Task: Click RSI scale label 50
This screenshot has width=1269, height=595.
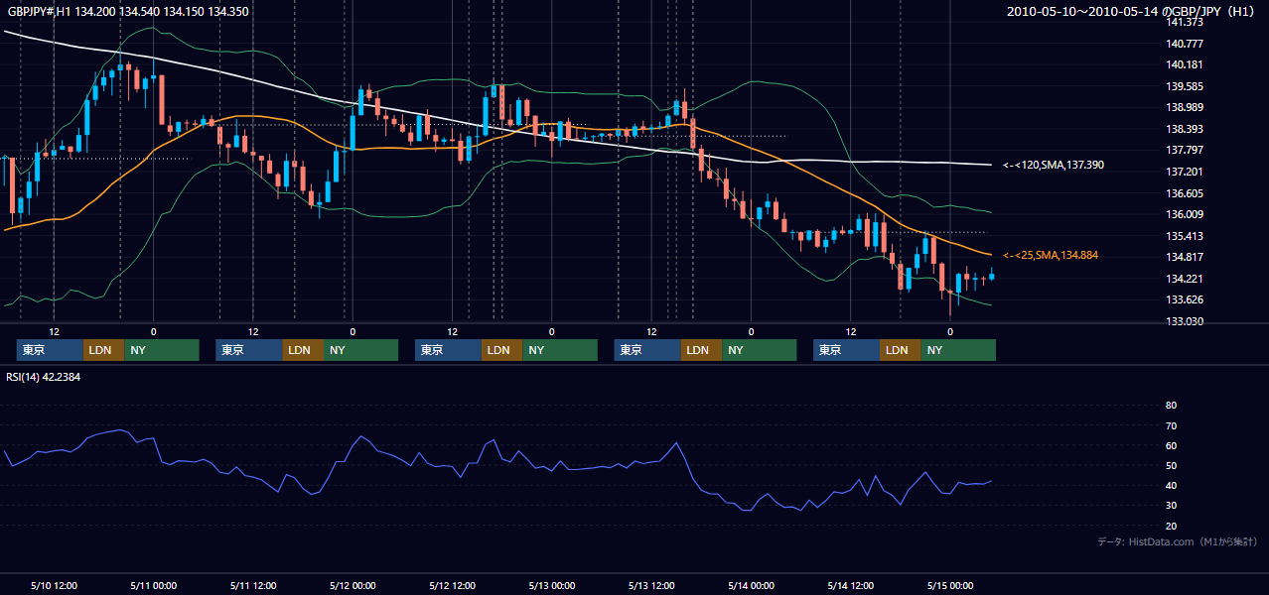Action: click(1171, 465)
